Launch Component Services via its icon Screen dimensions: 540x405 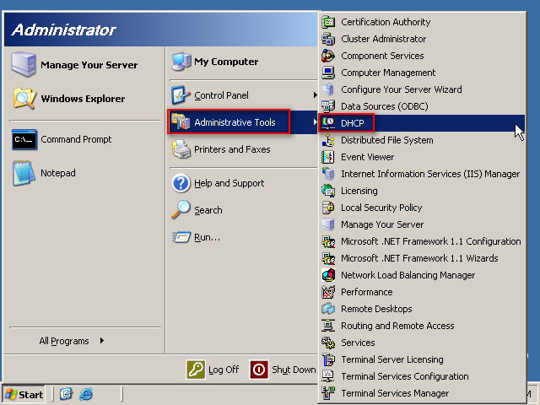click(x=328, y=56)
